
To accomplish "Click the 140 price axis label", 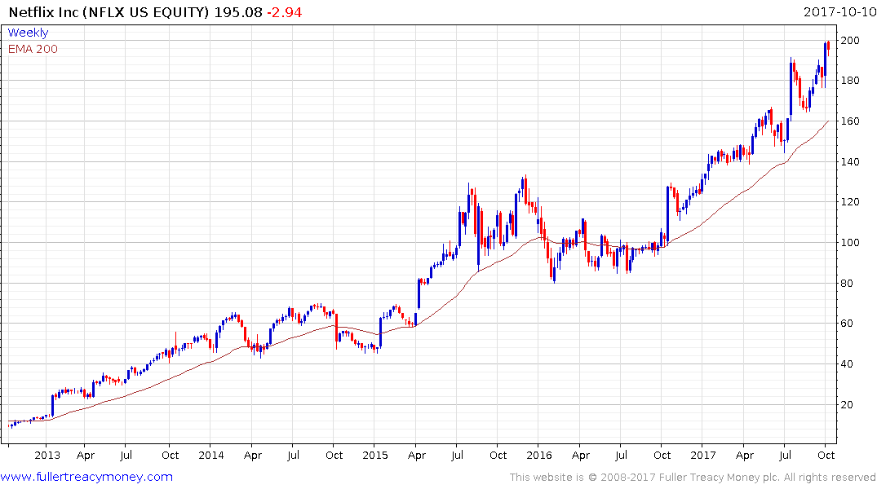I will coord(850,161).
